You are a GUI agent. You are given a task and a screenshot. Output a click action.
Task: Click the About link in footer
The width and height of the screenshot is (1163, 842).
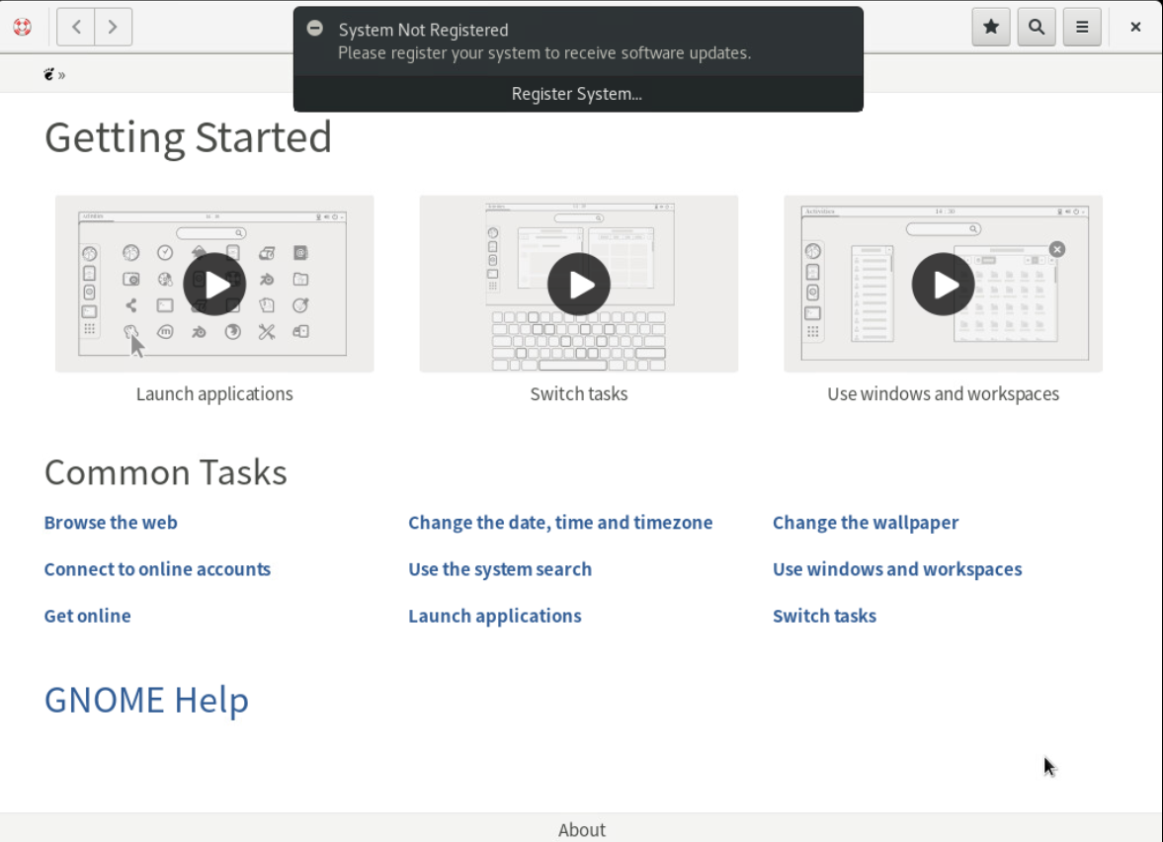pyautogui.click(x=581, y=829)
